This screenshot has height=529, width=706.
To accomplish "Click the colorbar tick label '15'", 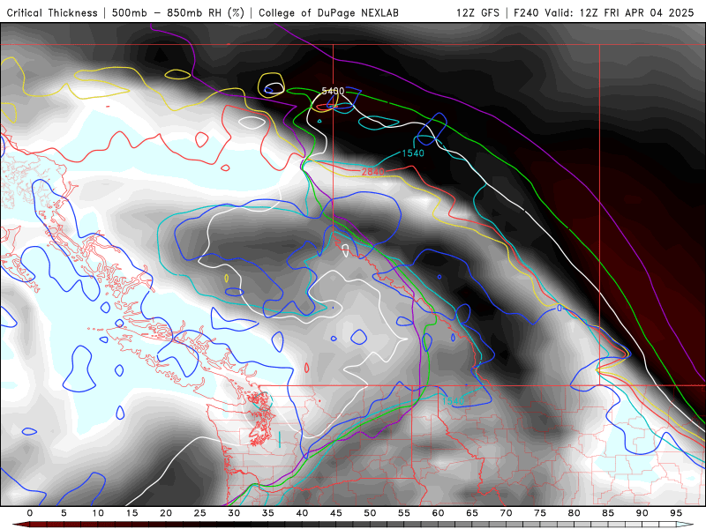I will (x=131, y=513).
